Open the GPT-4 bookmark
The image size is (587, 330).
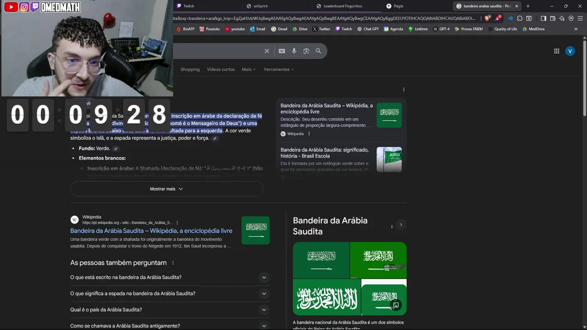(x=441, y=29)
